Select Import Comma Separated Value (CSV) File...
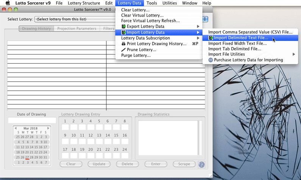 (250, 32)
